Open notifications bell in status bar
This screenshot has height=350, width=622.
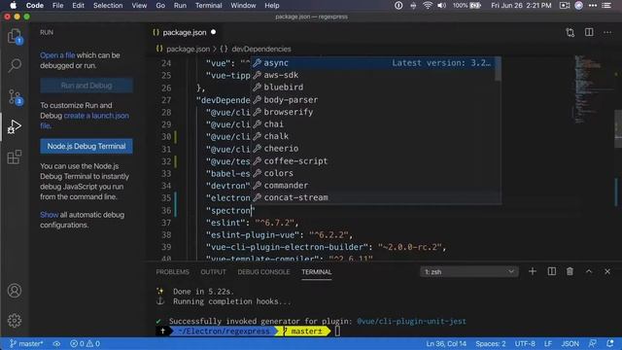(x=610, y=343)
